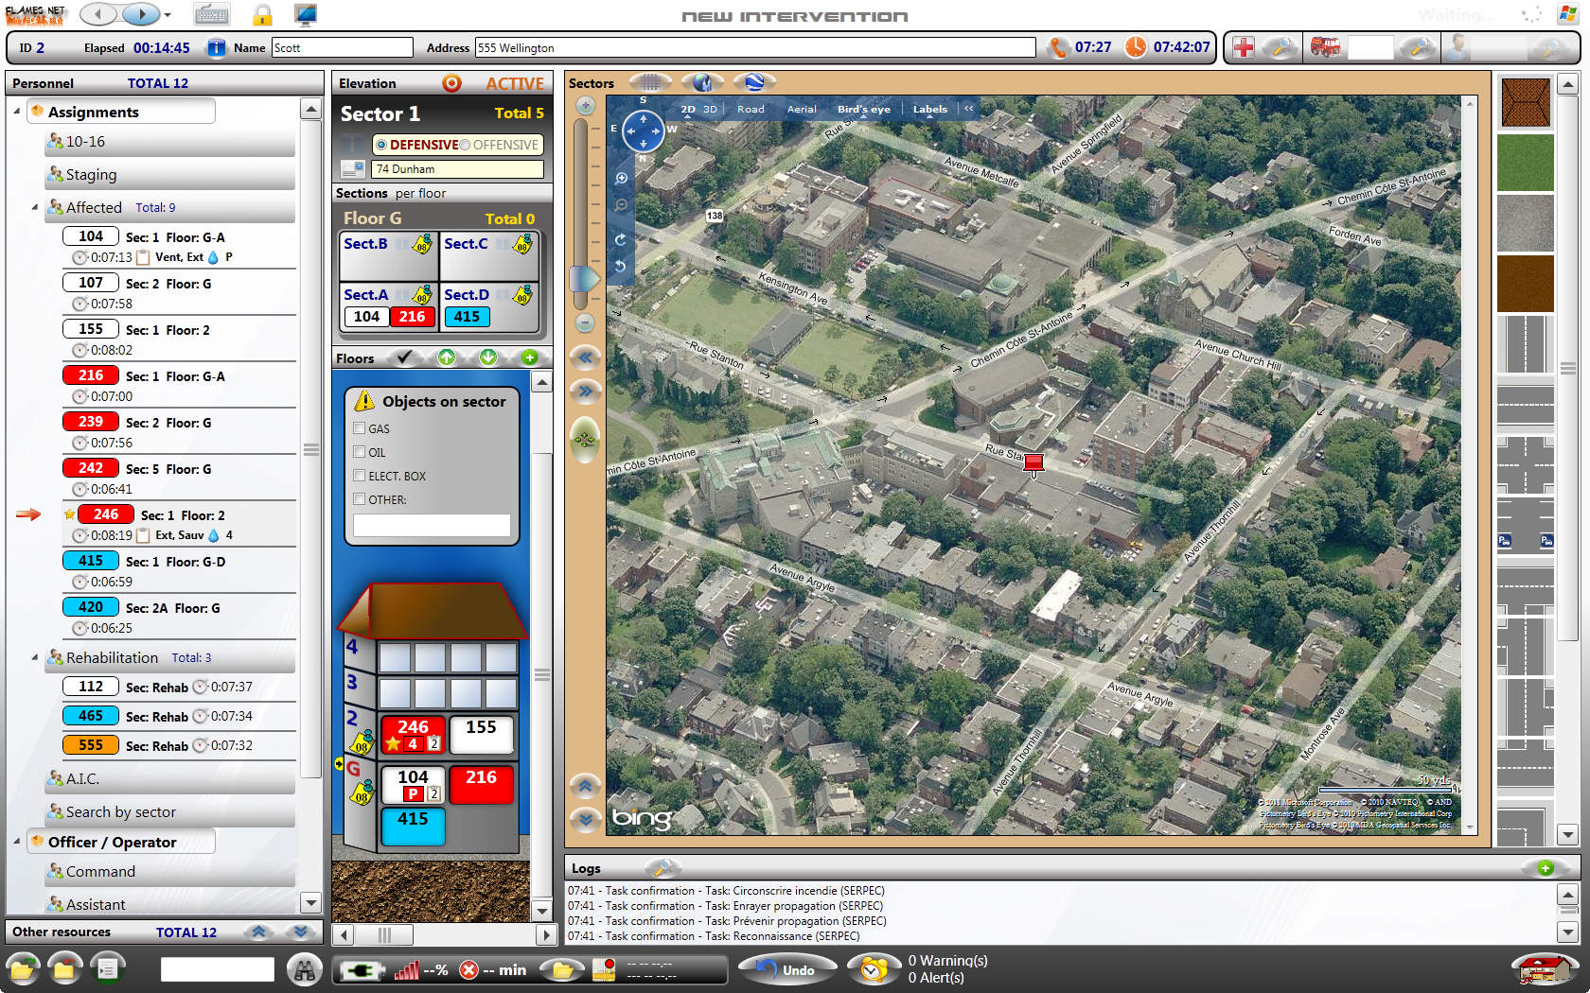Click the binoculars search icon
This screenshot has width=1590, height=993.
point(305,969)
